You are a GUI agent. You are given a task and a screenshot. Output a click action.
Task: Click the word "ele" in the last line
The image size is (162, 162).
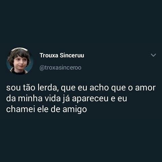pyautogui.click(x=43, y=109)
